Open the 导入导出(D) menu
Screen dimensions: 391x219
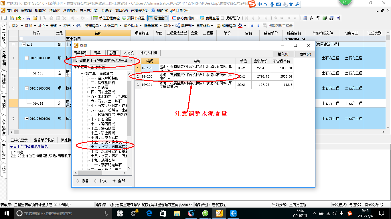point(89,10)
